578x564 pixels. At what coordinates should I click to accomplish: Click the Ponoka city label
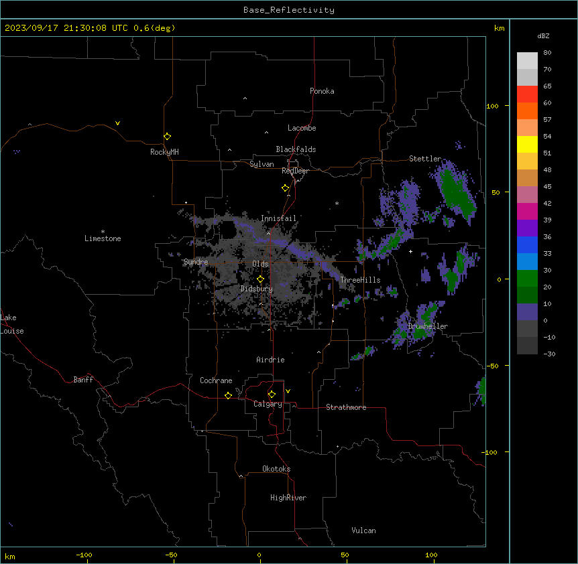[x=322, y=91]
